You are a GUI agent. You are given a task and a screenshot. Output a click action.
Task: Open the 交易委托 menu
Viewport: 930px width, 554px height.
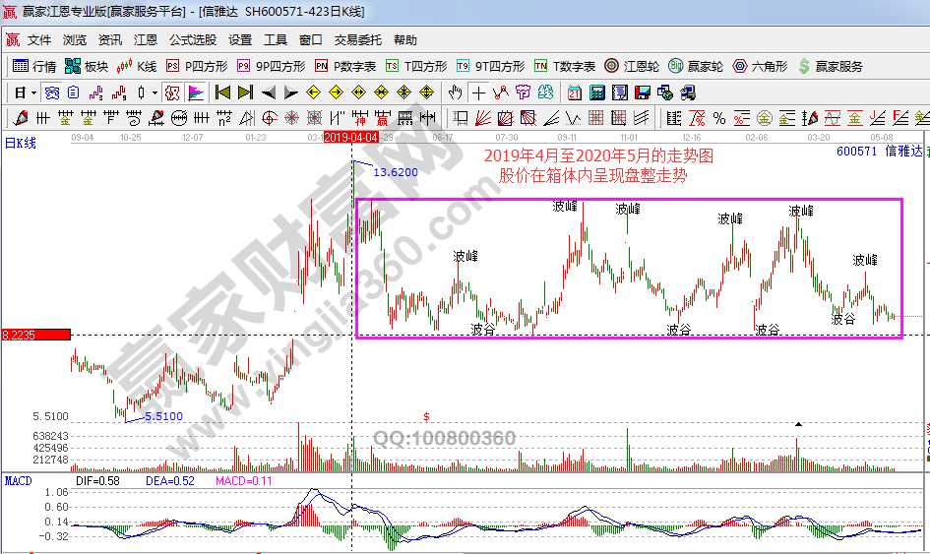click(357, 40)
